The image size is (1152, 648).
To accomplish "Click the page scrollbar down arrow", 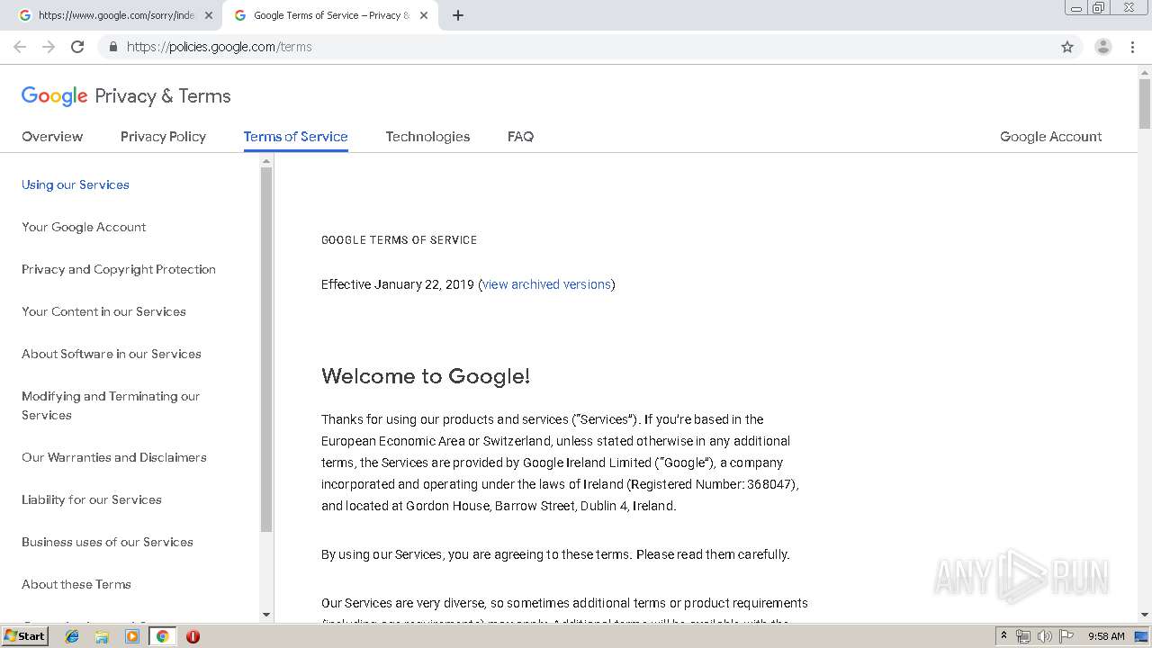I will click(1144, 615).
